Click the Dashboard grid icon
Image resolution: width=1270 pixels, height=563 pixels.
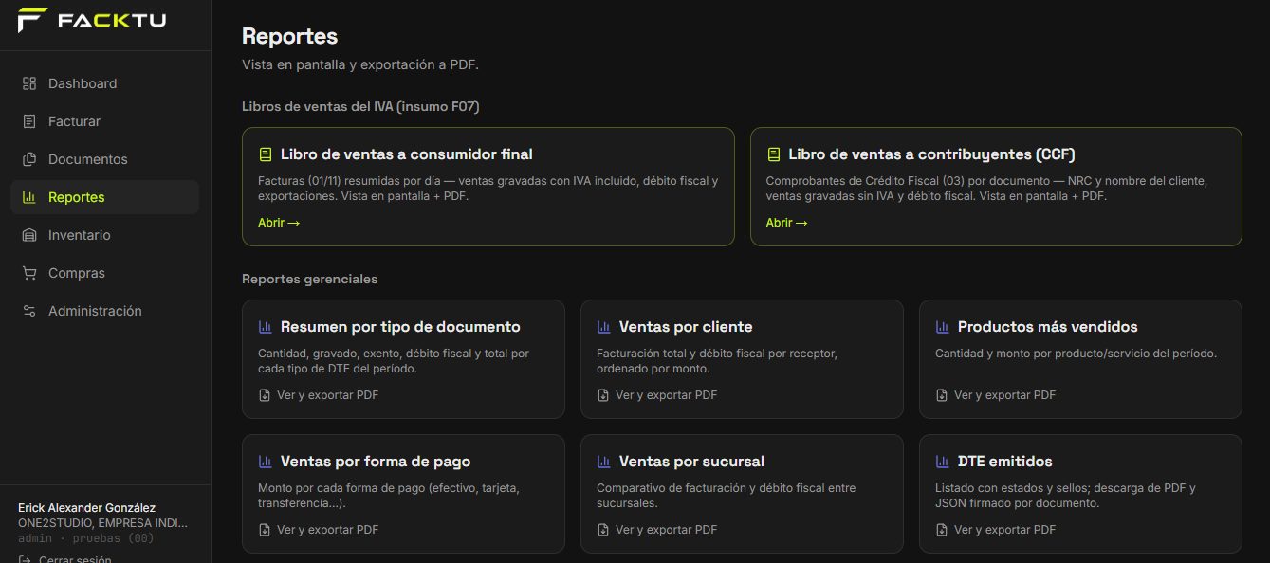pyautogui.click(x=29, y=83)
